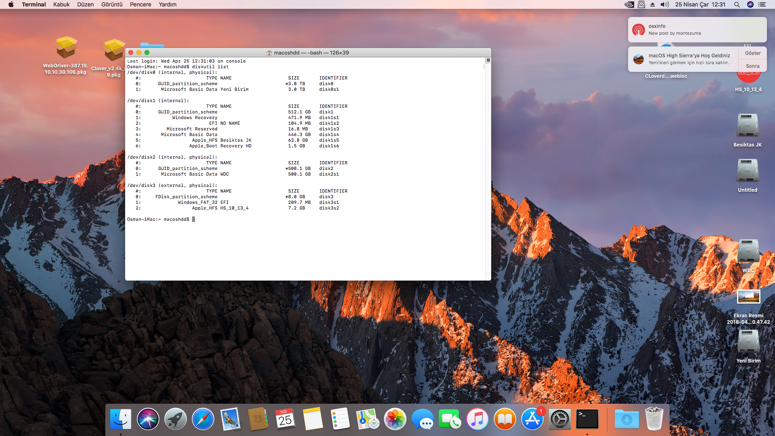Open Launchpad rocket icon
775x436 pixels.
[175, 419]
